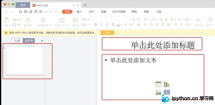Toggle bold formatting

[96, 25]
